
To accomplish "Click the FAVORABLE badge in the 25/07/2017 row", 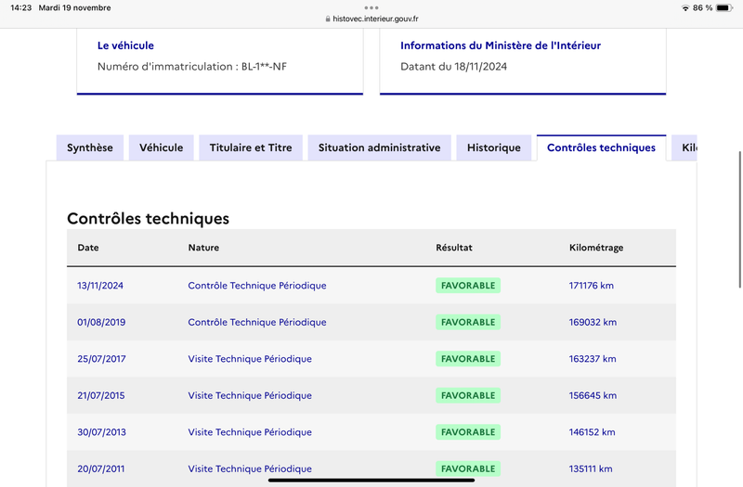I will pos(468,359).
